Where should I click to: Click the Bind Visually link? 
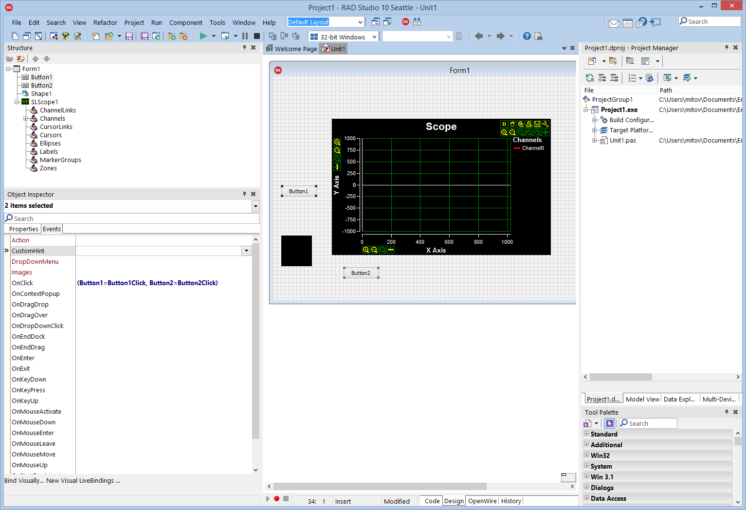[23, 480]
